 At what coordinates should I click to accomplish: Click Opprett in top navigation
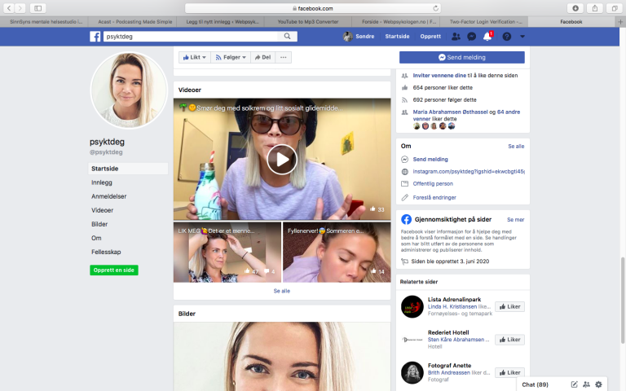click(430, 37)
